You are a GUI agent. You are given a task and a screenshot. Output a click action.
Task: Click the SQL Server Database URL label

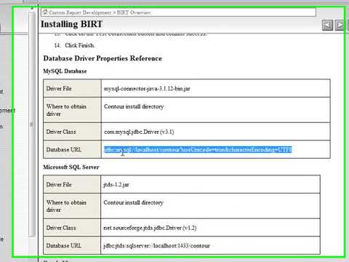pos(64,245)
